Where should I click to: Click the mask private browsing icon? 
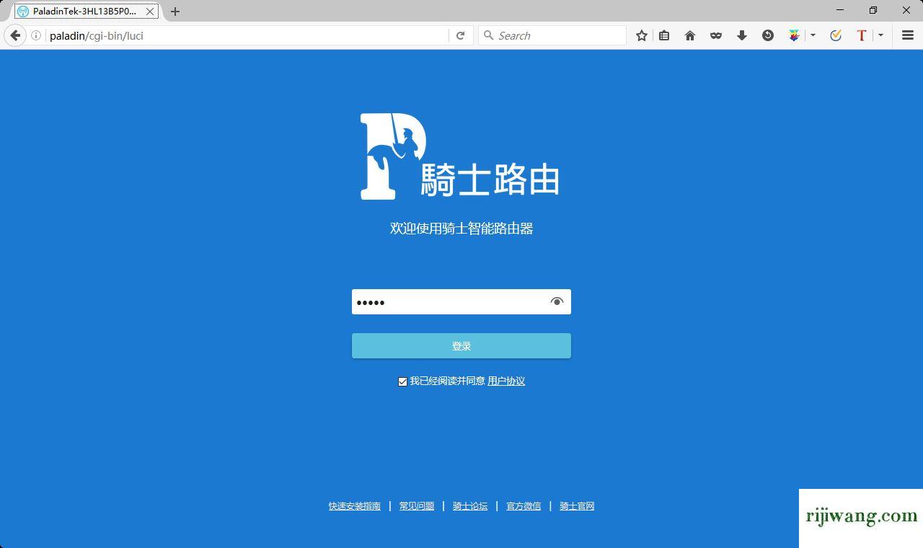tap(716, 35)
